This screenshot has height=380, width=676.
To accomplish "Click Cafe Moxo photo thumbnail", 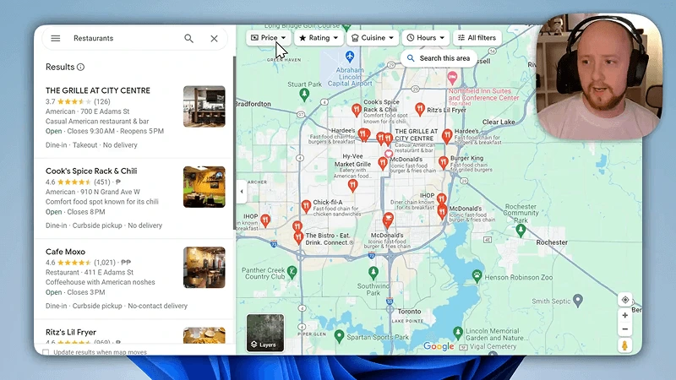I will point(204,268).
